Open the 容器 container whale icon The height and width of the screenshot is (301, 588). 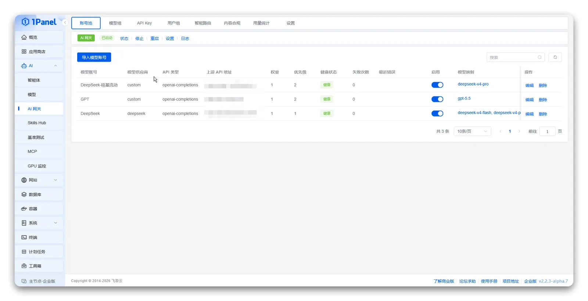coord(24,209)
